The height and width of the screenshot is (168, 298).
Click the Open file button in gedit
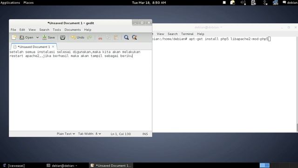coord(27,37)
